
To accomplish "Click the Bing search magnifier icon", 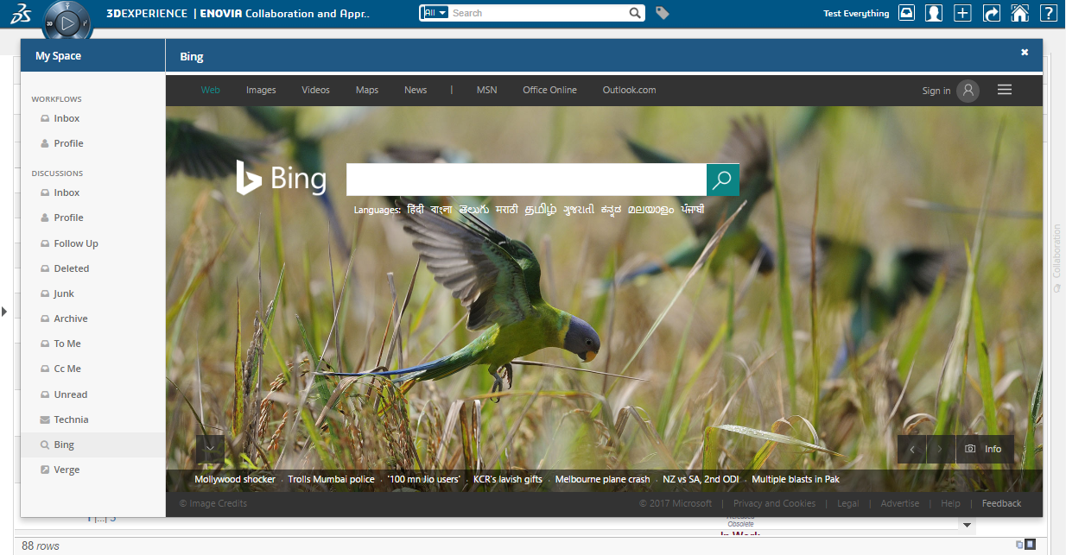I will click(722, 180).
